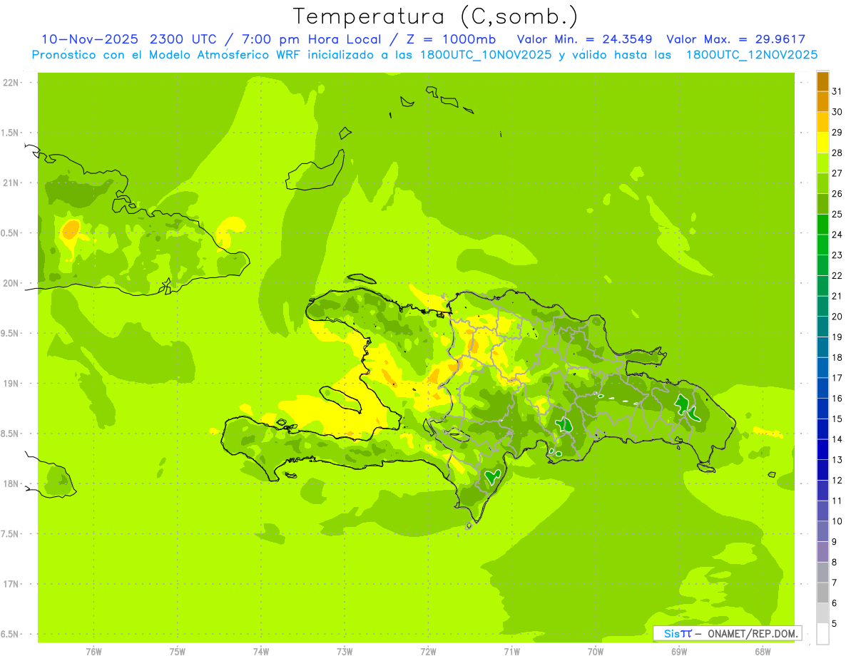Viewport: 856px width, 661px height.
Task: Click the '17N' latitude axis label
Action: [x=12, y=584]
